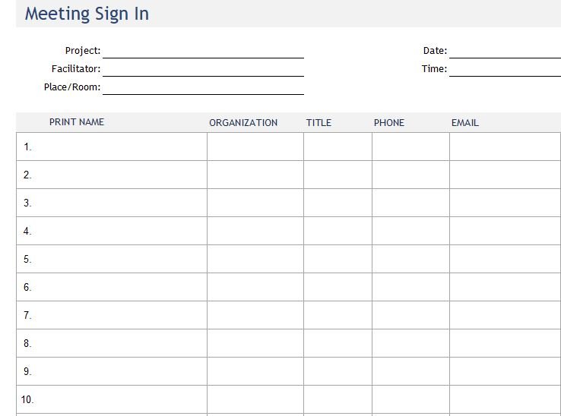The height and width of the screenshot is (416, 561).
Task: Click the title cell in row 3
Action: [x=338, y=203]
